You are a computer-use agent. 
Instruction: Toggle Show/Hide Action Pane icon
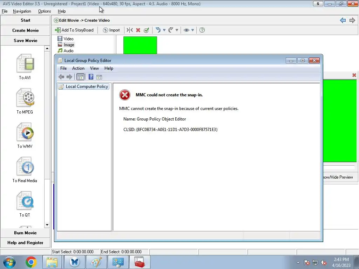pos(99,77)
